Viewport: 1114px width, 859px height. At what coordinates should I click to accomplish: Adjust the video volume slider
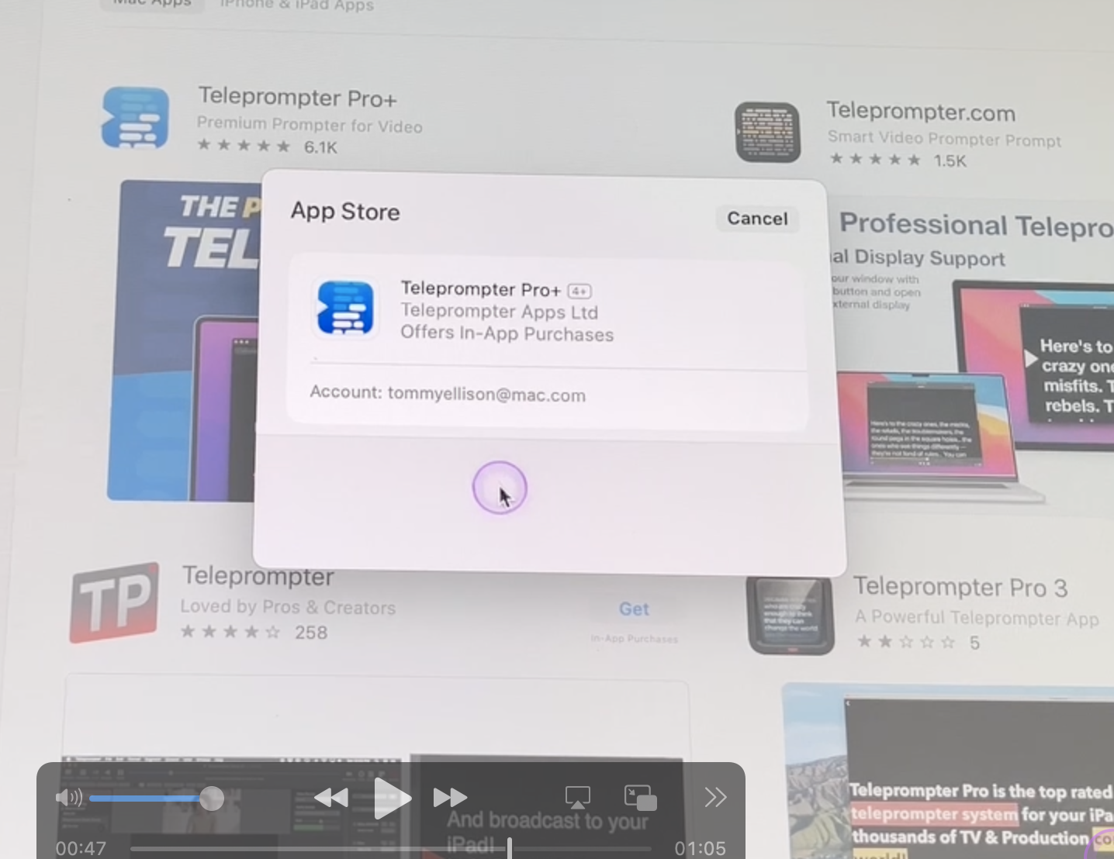(x=157, y=798)
